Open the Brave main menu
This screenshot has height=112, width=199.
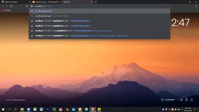(x=196, y=6)
